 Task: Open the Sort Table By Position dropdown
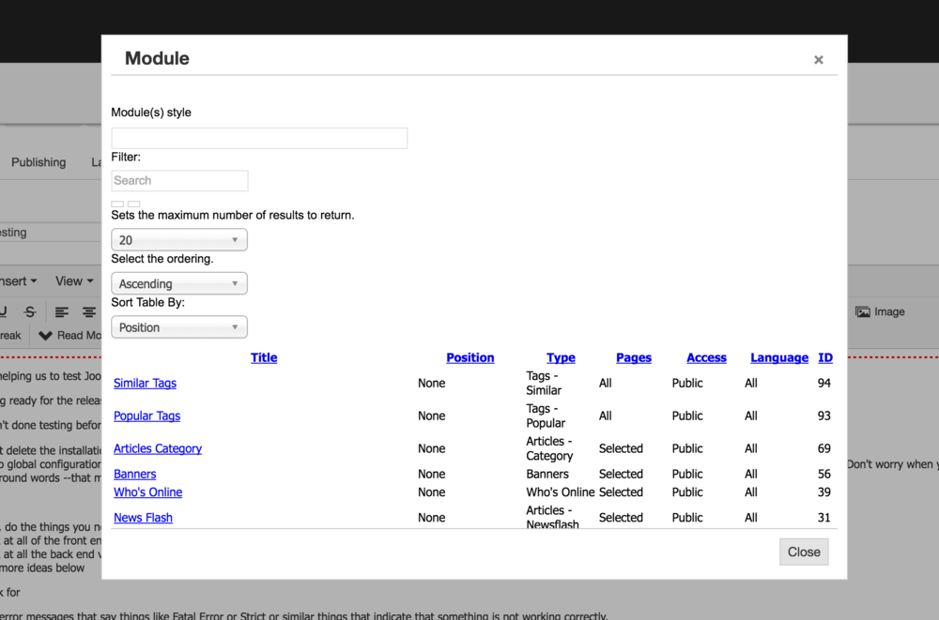pos(179,327)
